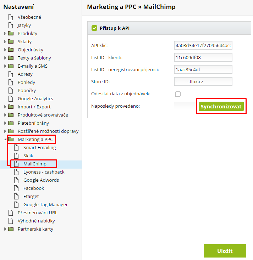Click the Sklady folder icon
Viewport: 253px width, 260px height.
[x=11, y=42]
